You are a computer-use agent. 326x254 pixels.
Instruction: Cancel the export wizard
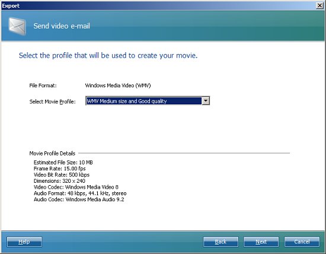click(302, 242)
